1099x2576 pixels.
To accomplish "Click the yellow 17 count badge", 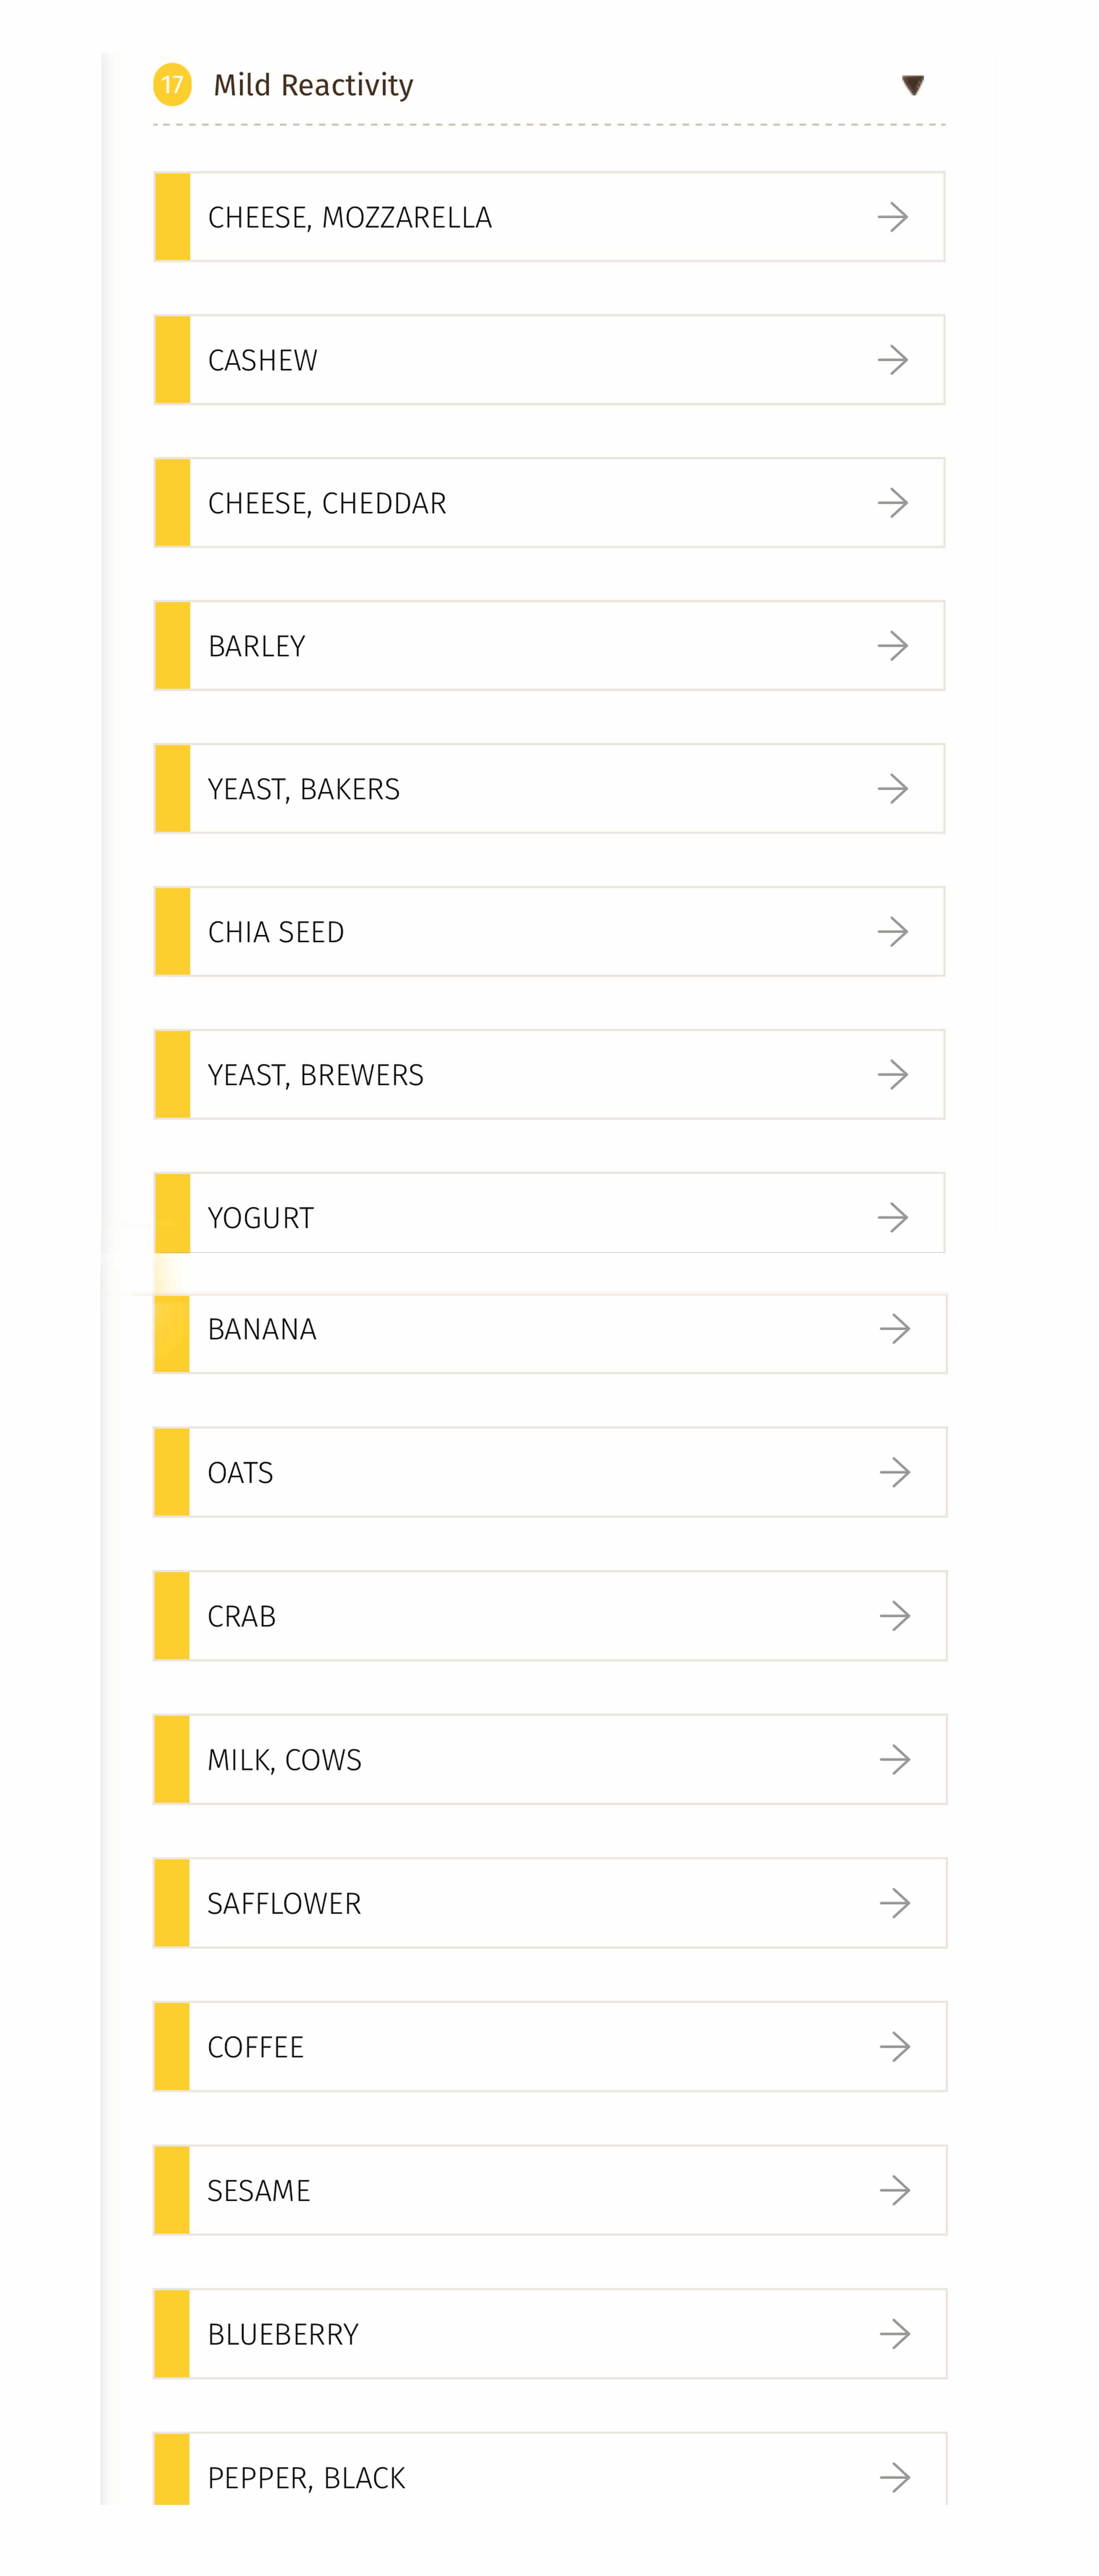I will tap(172, 85).
